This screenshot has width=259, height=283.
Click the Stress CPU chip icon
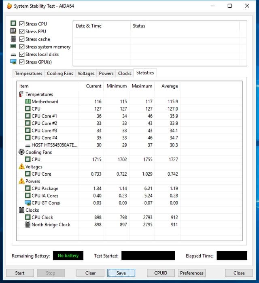pos(13,23)
